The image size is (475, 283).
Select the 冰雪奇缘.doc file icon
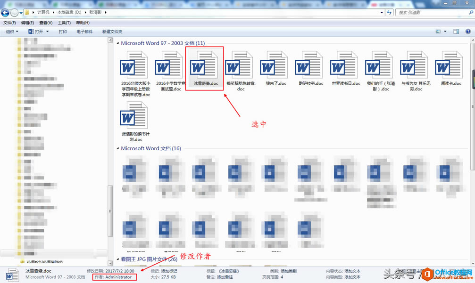click(x=205, y=65)
